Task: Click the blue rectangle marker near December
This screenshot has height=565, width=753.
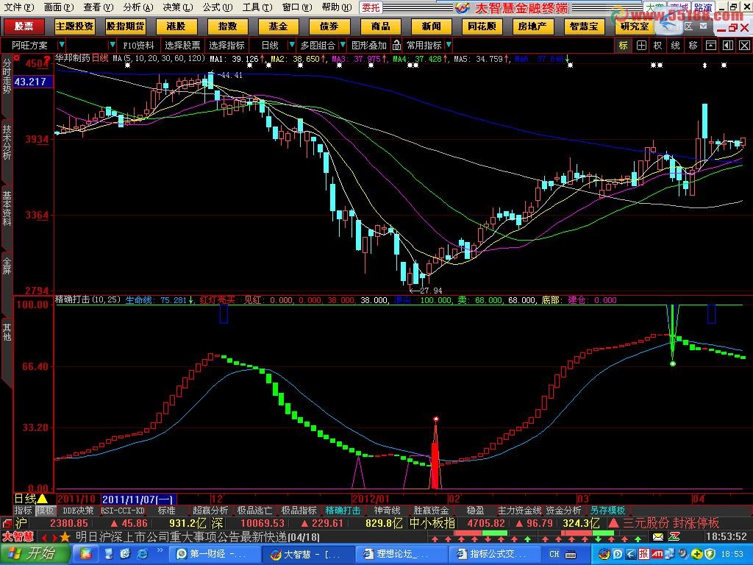Action: pyautogui.click(x=224, y=313)
